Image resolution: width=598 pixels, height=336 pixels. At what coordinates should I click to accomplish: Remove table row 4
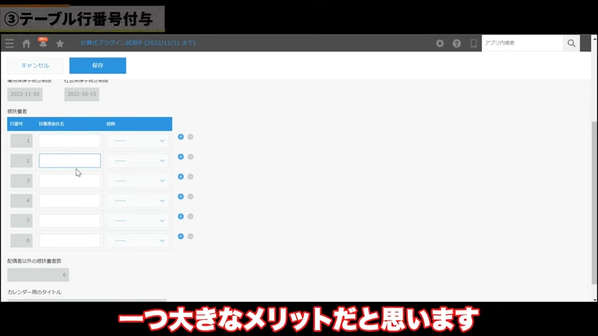pyautogui.click(x=190, y=197)
